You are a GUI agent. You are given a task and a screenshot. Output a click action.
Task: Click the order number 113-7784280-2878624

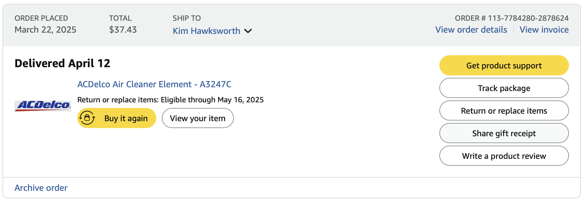(528, 18)
